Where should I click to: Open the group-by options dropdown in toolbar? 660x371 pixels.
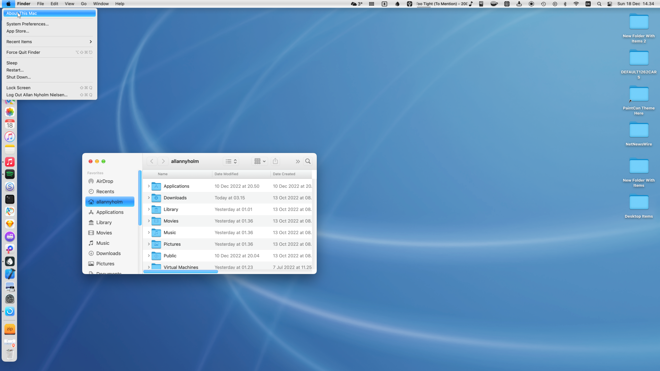[260, 161]
